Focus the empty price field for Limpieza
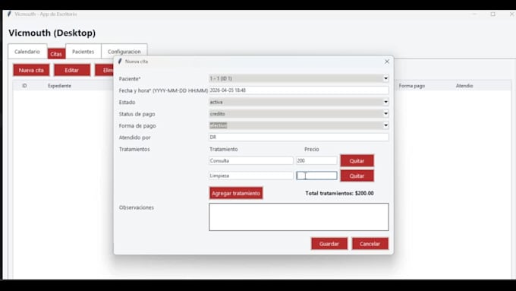The image size is (516, 291). pyautogui.click(x=316, y=176)
